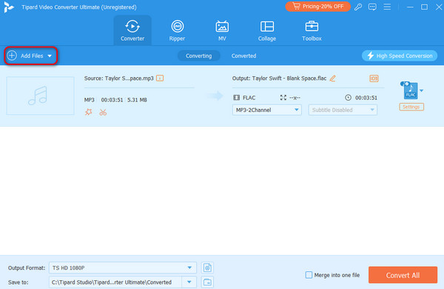
Task: Open the edit effects star-wand icon
Action: 89,112
